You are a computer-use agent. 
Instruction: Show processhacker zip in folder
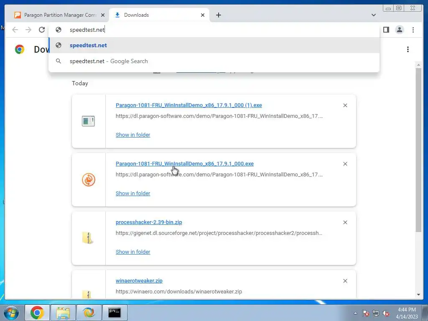click(133, 252)
